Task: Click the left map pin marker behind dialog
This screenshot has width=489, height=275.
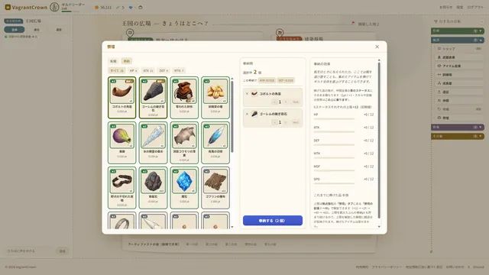Action: pos(130,32)
